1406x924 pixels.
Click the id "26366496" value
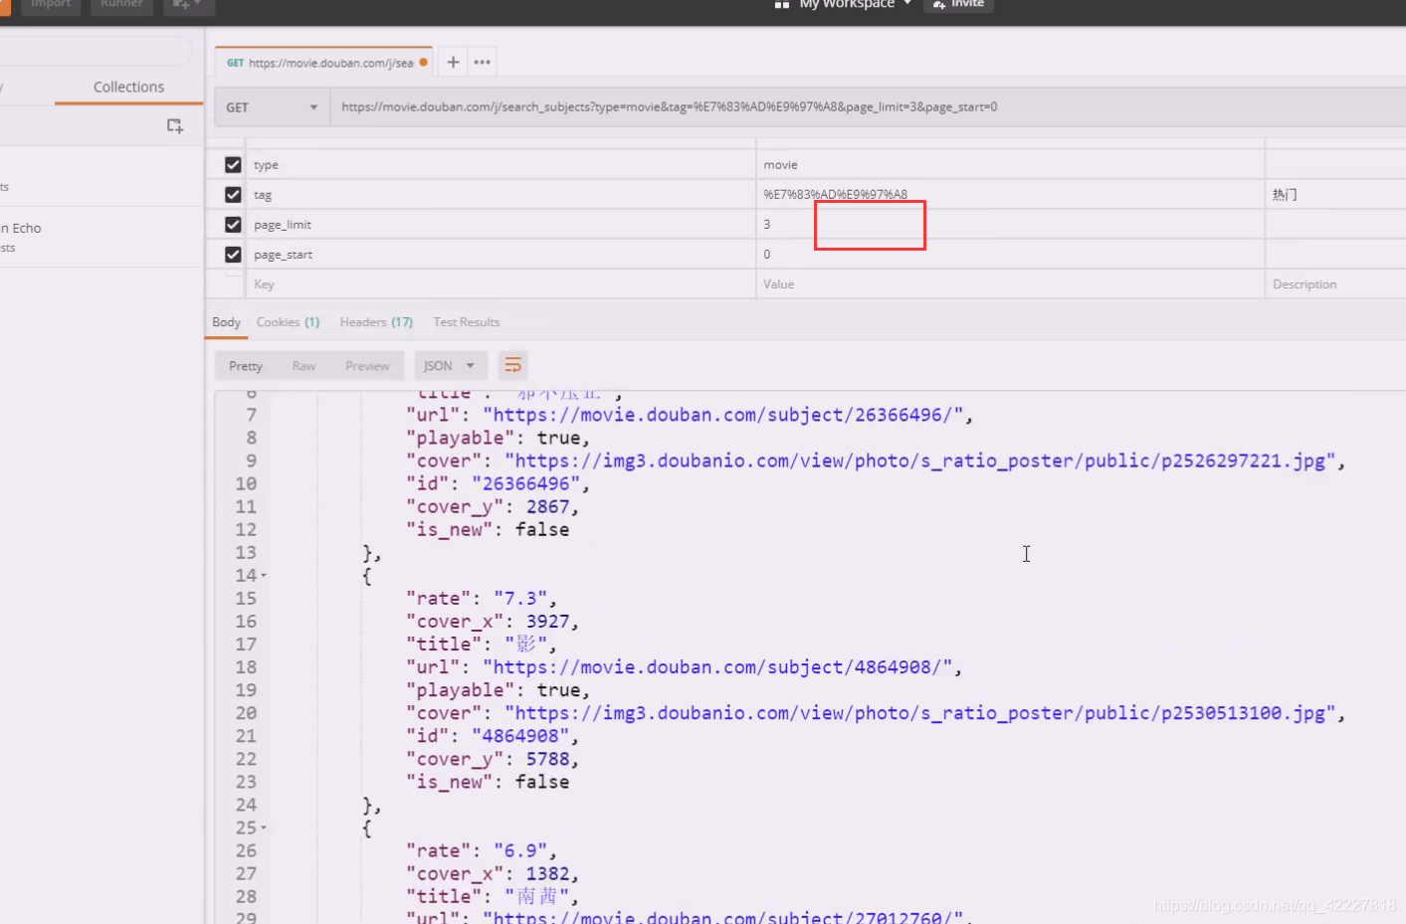pos(526,483)
